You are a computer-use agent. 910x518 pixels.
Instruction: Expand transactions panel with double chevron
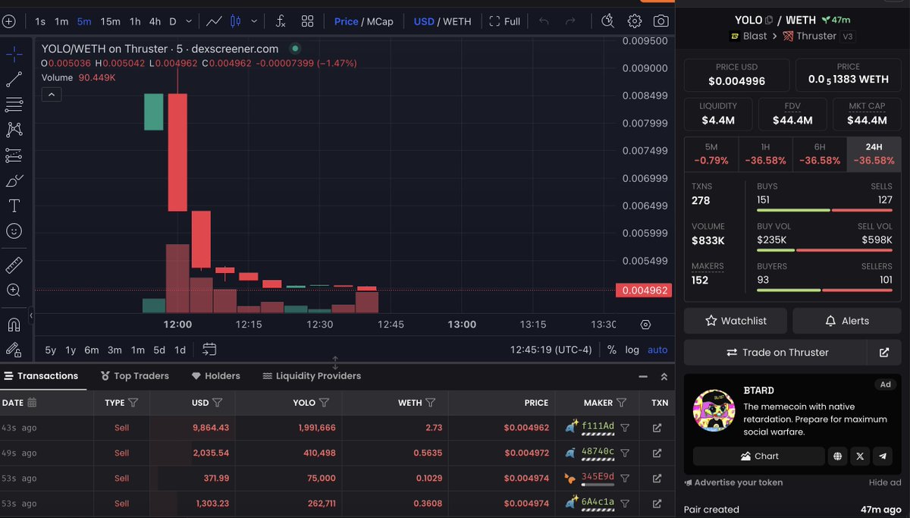664,376
